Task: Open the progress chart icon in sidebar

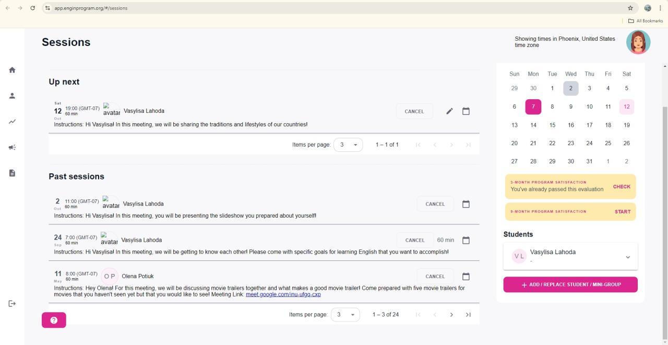Action: (x=12, y=122)
